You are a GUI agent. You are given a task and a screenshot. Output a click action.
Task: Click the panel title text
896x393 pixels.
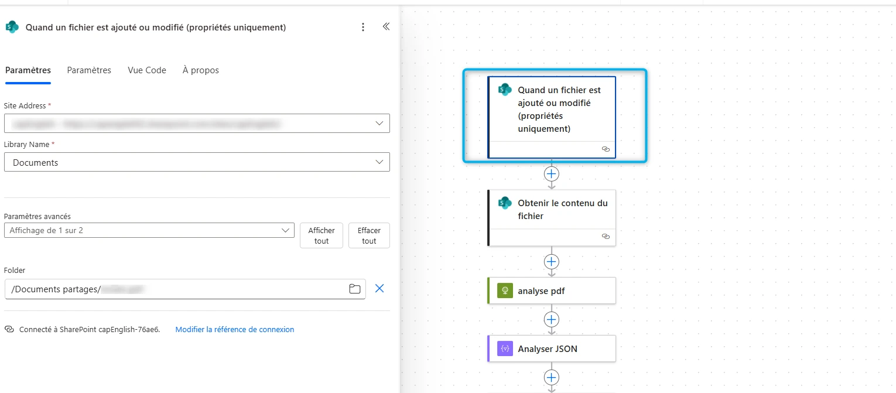(156, 28)
